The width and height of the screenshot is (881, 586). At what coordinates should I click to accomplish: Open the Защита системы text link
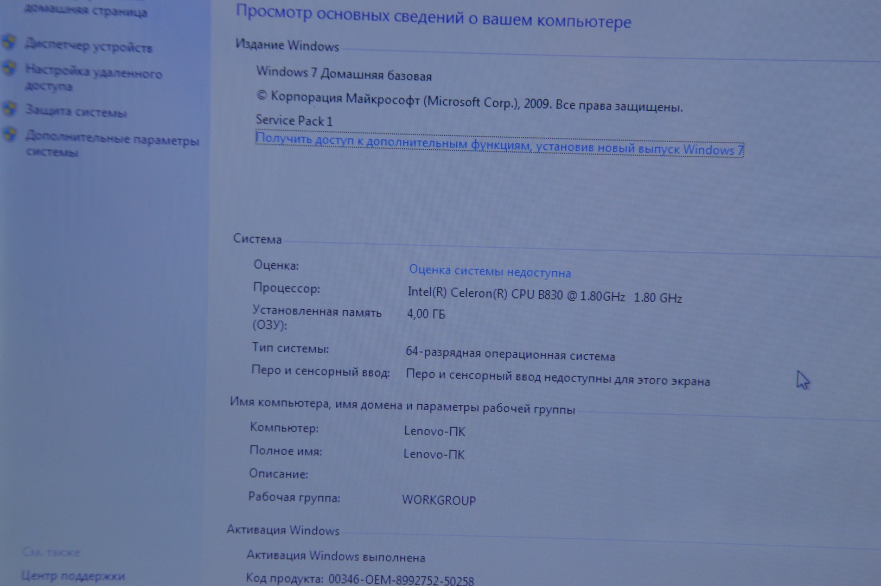tap(76, 112)
